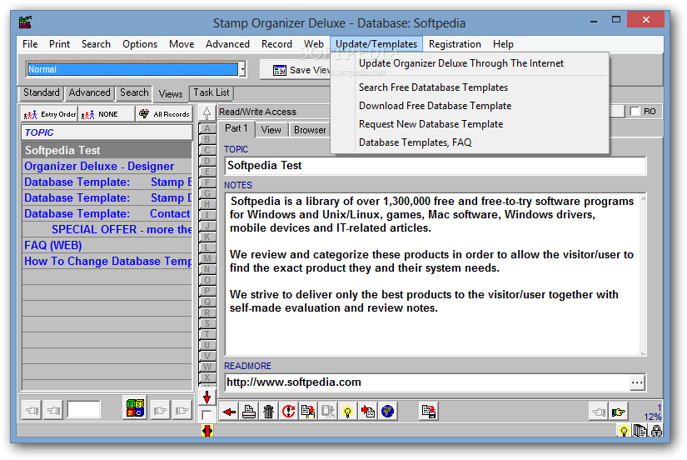
Task: Click the red down arrow below alphabet index
Action: [207, 397]
